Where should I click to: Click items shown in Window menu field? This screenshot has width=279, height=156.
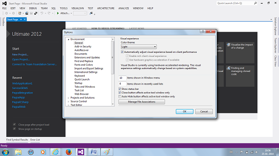123,78
